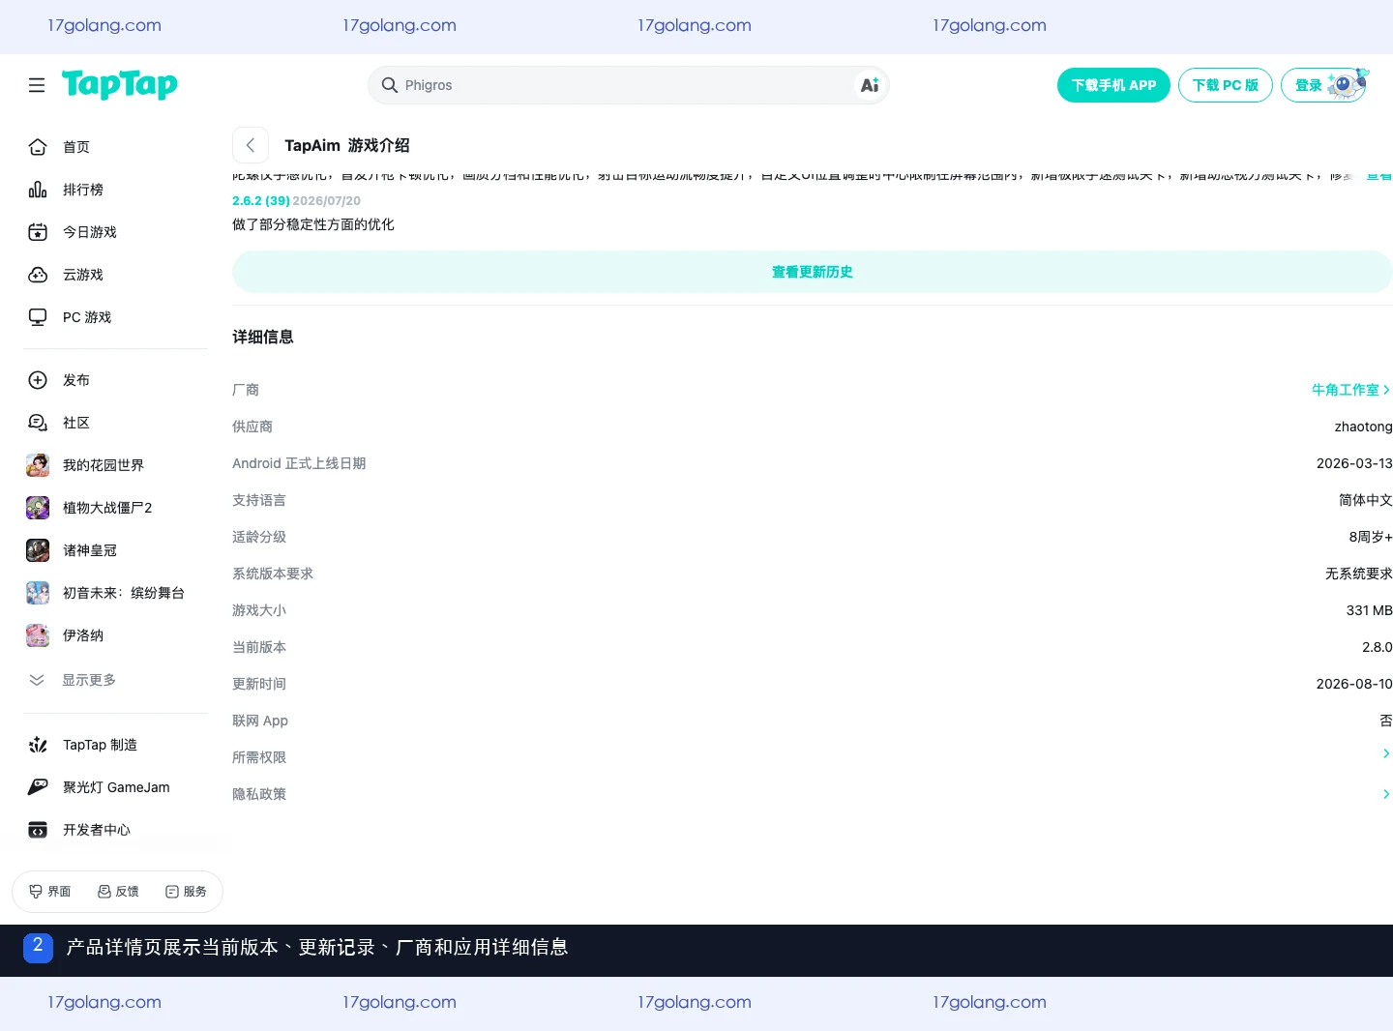Expand the 隐私政策 row chevron
Image resolution: width=1393 pixels, height=1031 pixels.
(1386, 794)
